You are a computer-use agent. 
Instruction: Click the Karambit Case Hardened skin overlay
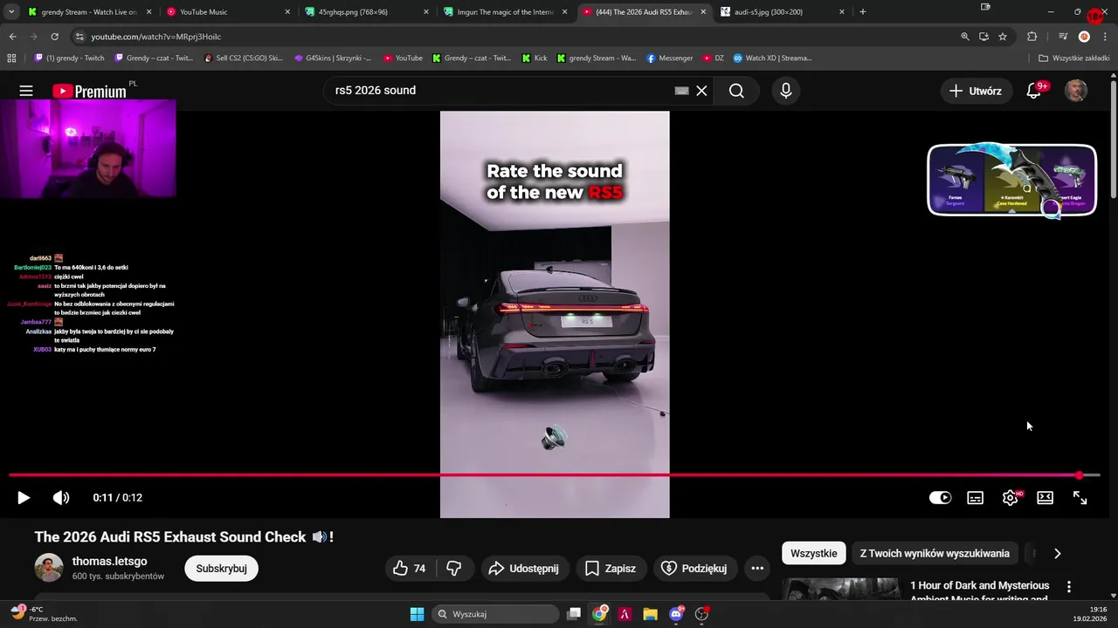coord(1011,181)
